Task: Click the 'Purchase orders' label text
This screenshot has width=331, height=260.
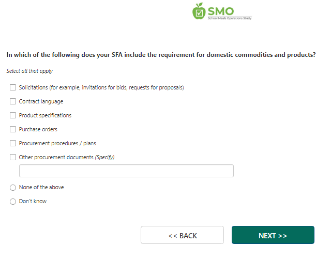Action: (x=38, y=129)
